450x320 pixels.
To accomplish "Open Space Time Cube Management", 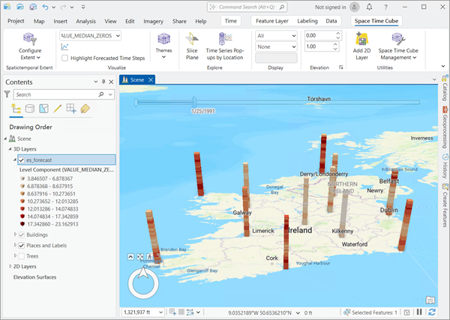I will click(x=399, y=46).
